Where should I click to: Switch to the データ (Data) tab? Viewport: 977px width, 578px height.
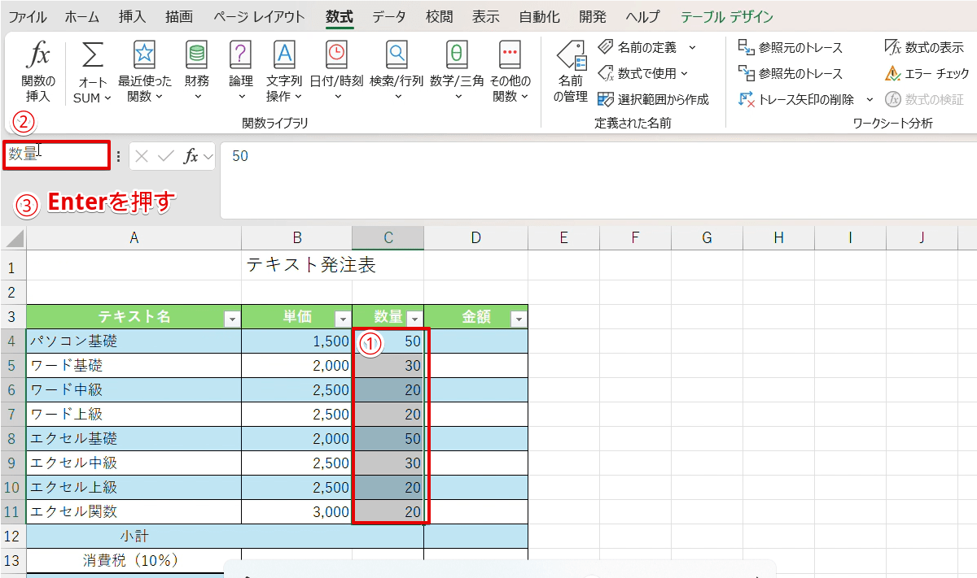pyautogui.click(x=389, y=16)
